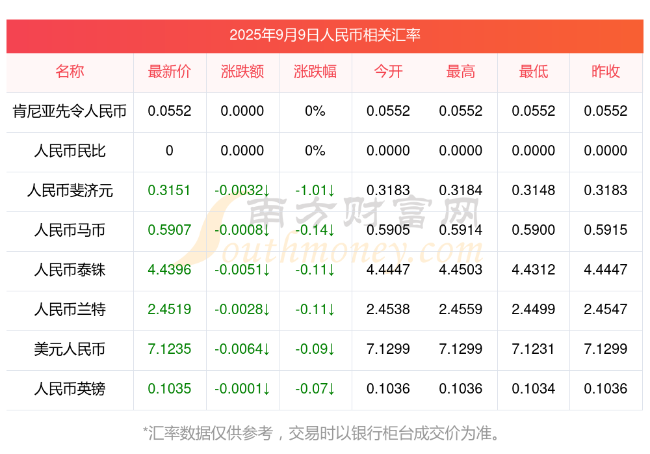
Task: Click -0.11↓ in the 人民币兰特 row
Action: [315, 309]
